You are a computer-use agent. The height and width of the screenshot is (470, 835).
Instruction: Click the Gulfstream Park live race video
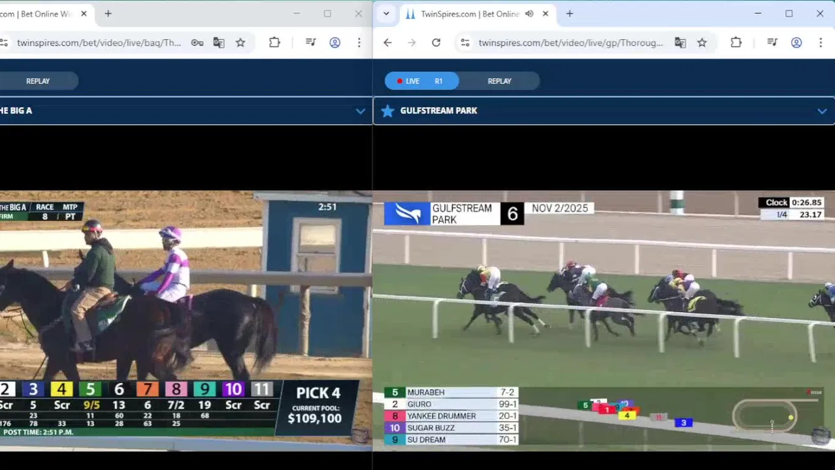pyautogui.click(x=604, y=320)
